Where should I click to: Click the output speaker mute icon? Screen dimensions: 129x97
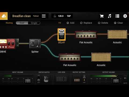(125, 78)
